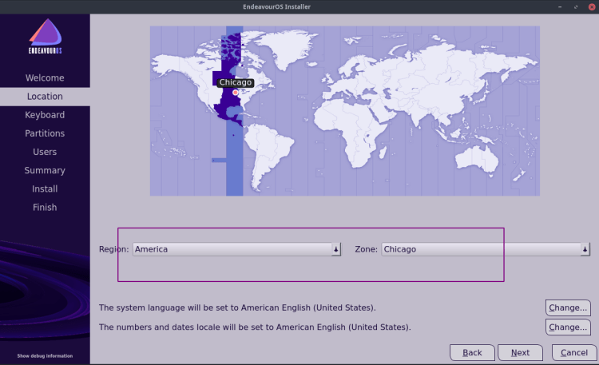599x365 pixels.
Task: Click Australia on the timezone map
Action: tap(477, 159)
